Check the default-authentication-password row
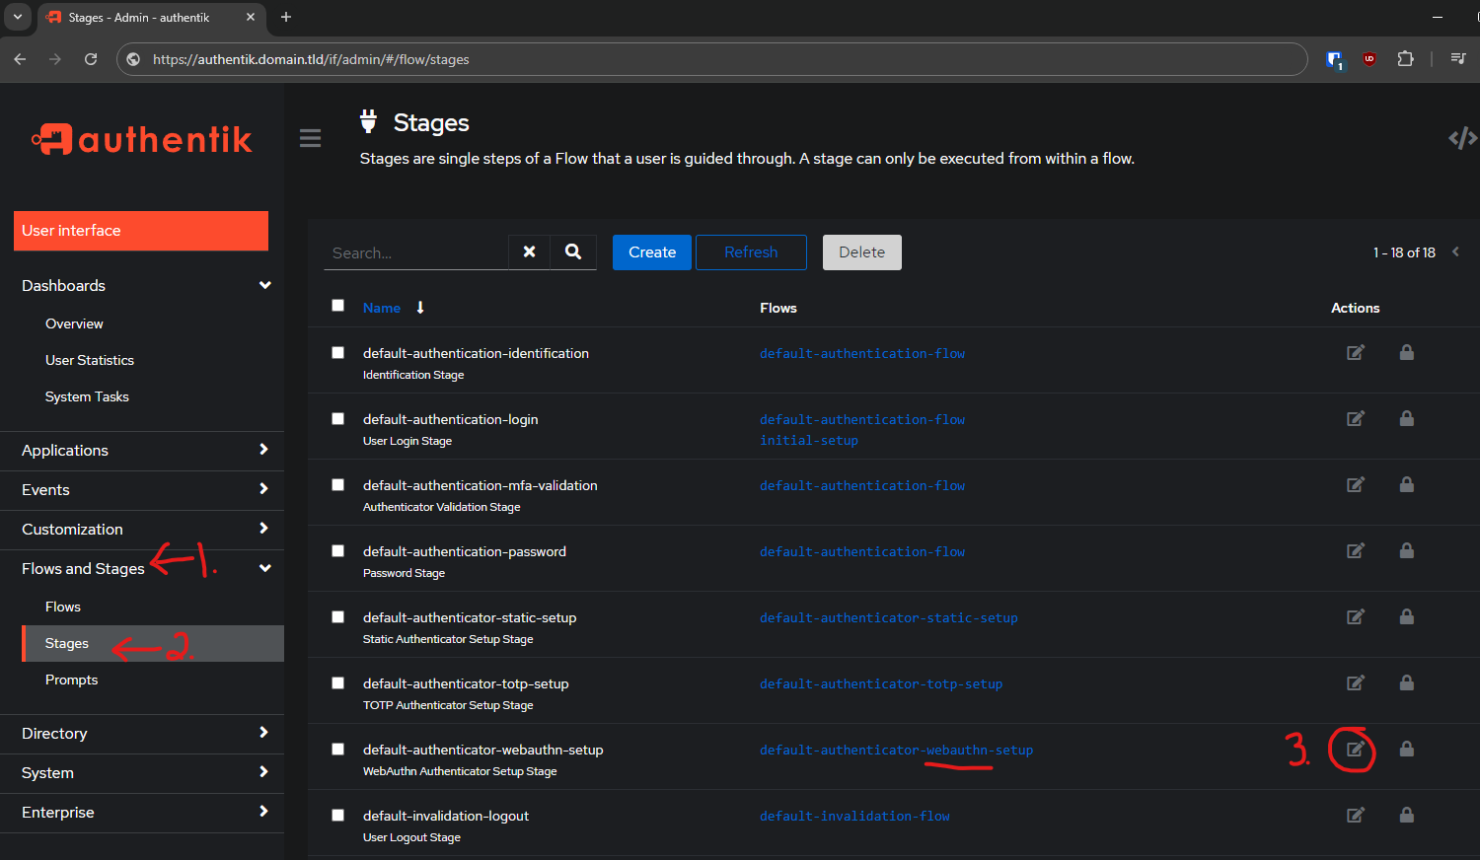The height and width of the screenshot is (860, 1480). pyautogui.click(x=338, y=550)
